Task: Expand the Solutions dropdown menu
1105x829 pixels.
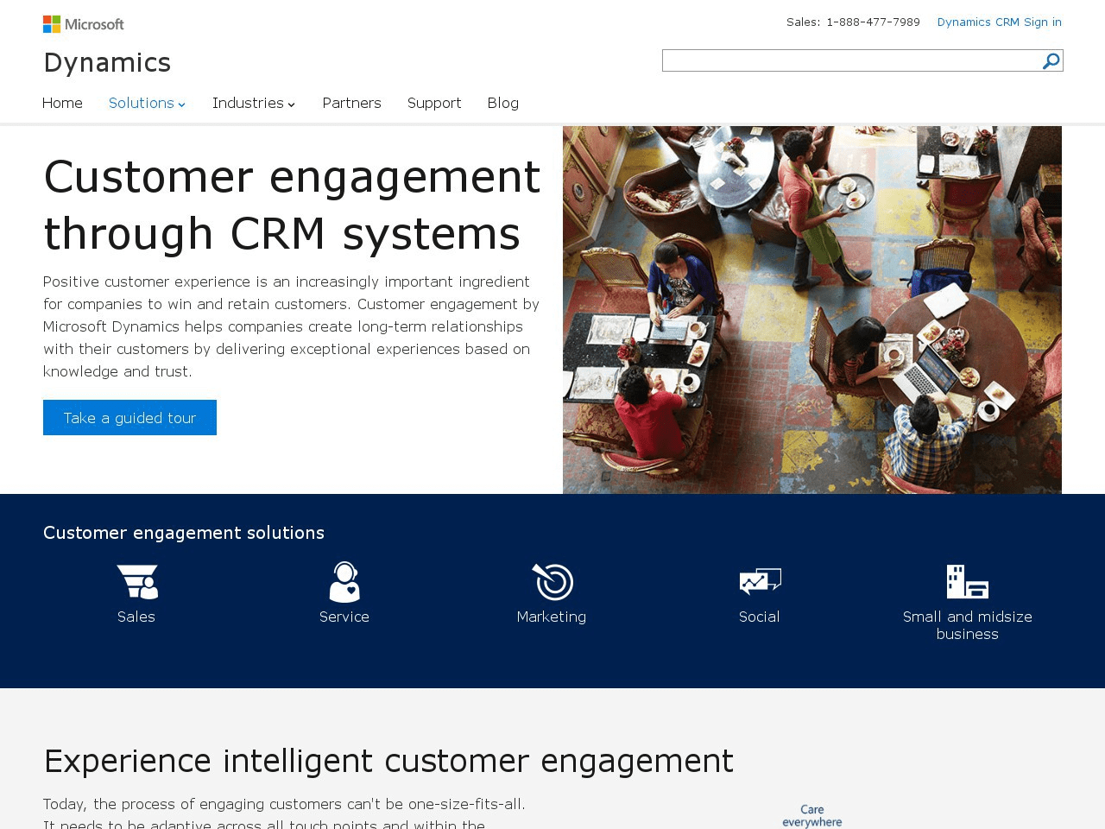Action: pos(147,103)
